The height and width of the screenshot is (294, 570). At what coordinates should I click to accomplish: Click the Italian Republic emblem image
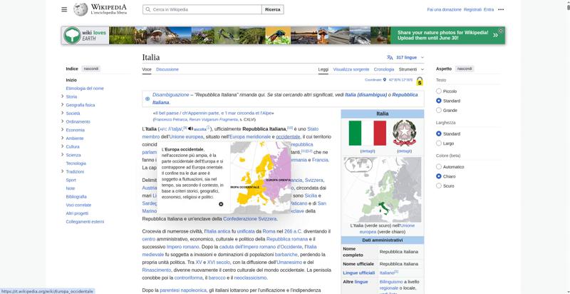(404, 133)
